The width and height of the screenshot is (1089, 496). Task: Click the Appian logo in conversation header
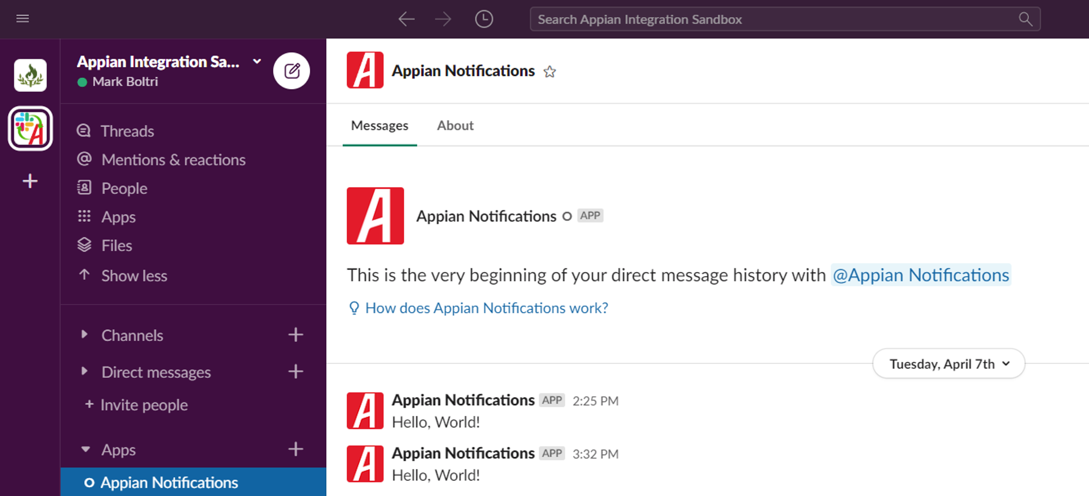point(365,70)
